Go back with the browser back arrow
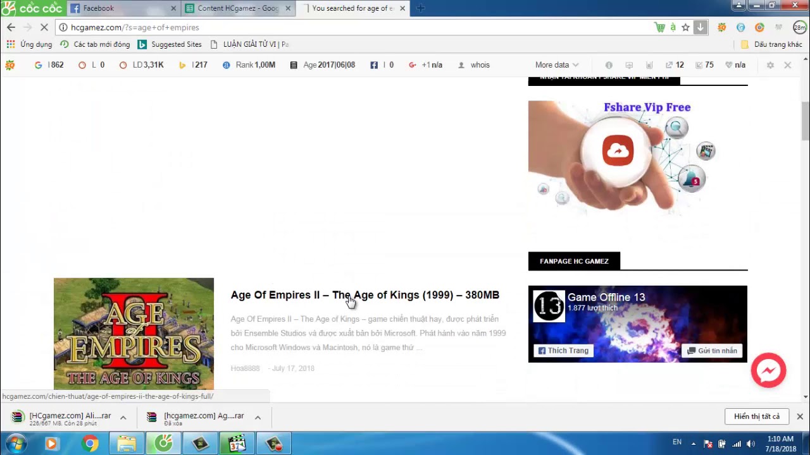The height and width of the screenshot is (455, 810). coord(11,27)
